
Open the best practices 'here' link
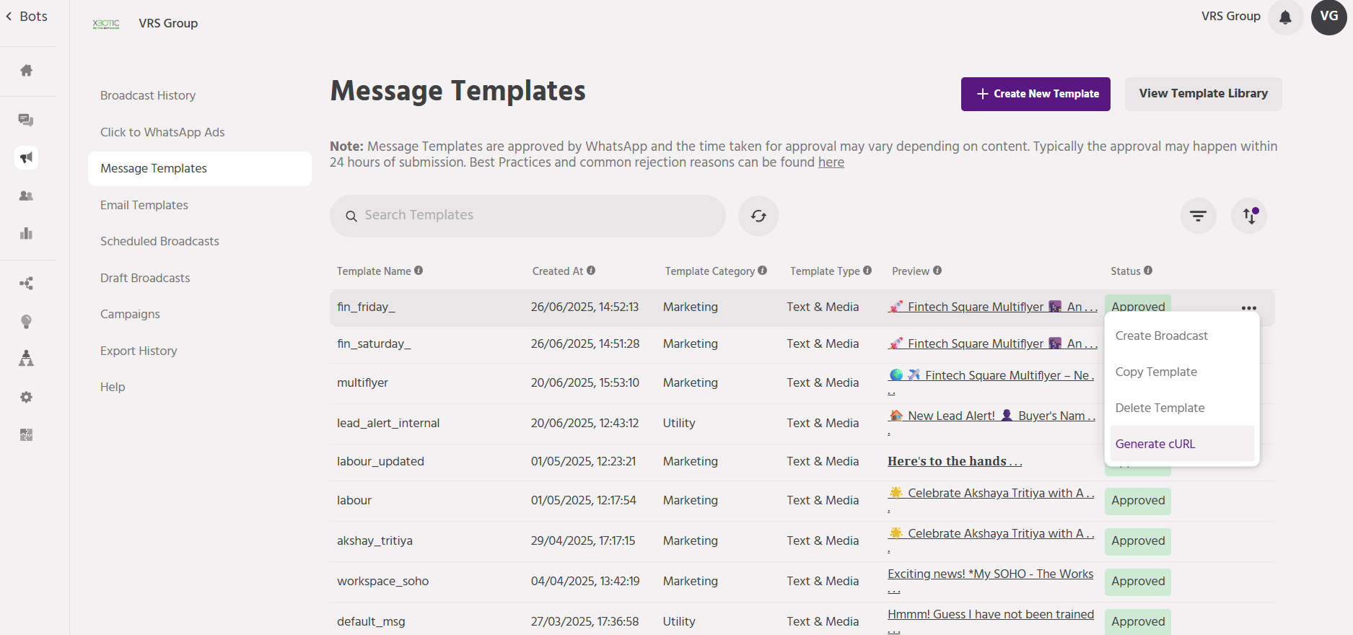coord(831,162)
